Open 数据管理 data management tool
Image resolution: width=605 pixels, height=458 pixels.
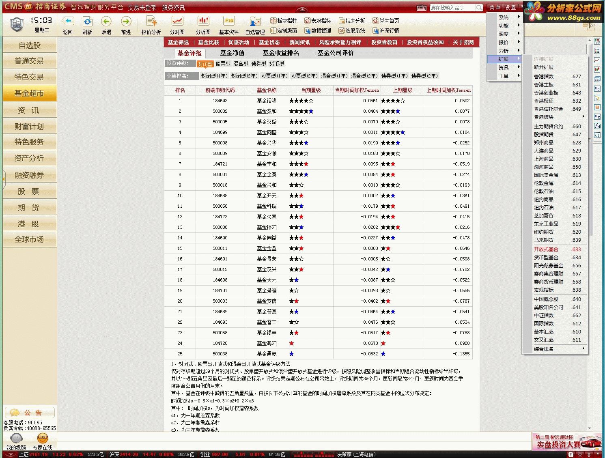coord(318,30)
